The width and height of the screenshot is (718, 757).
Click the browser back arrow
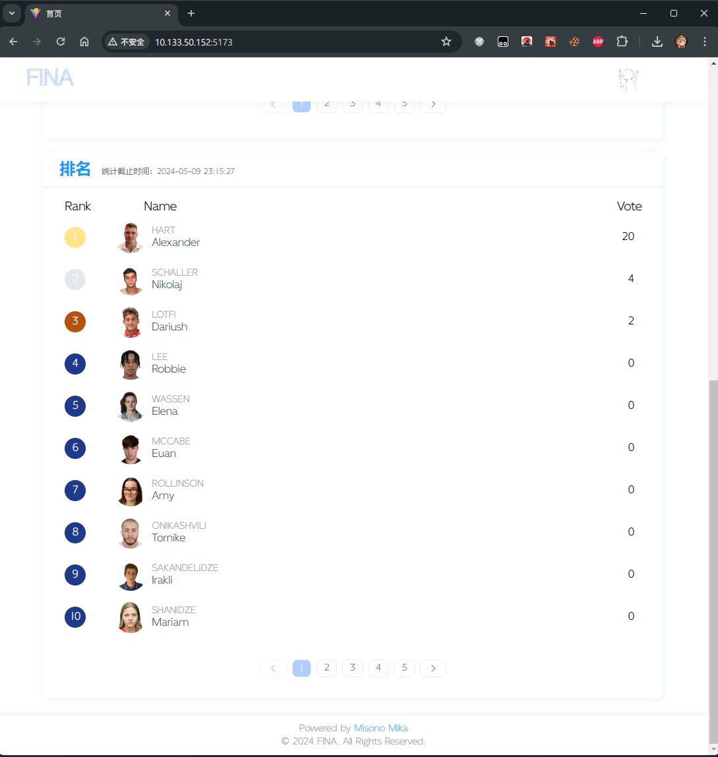click(x=14, y=42)
